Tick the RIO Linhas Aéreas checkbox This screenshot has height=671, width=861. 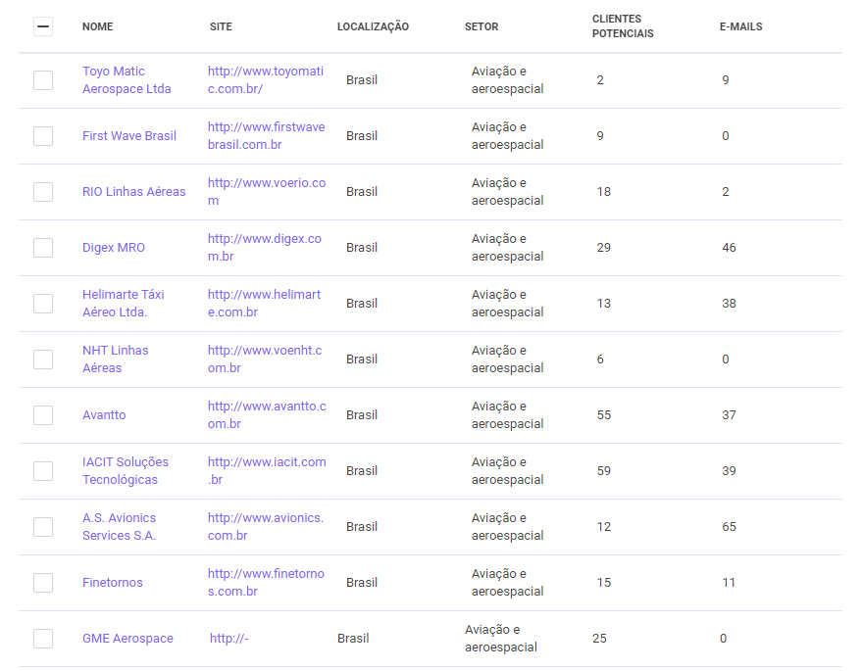43,192
